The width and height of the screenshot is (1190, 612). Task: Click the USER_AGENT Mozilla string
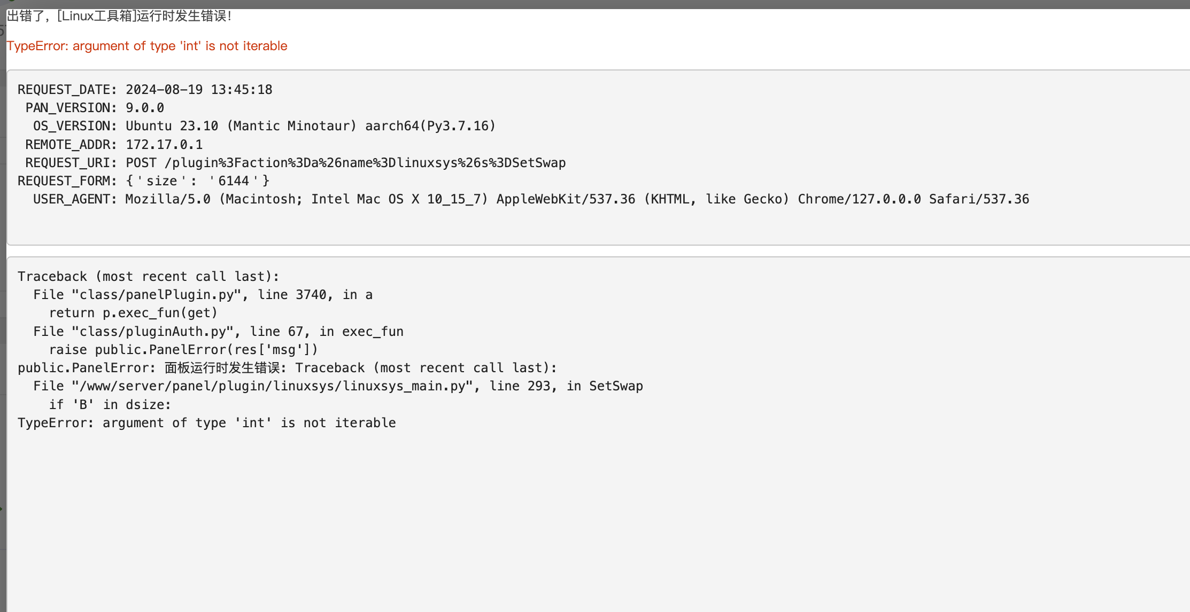tap(577, 199)
